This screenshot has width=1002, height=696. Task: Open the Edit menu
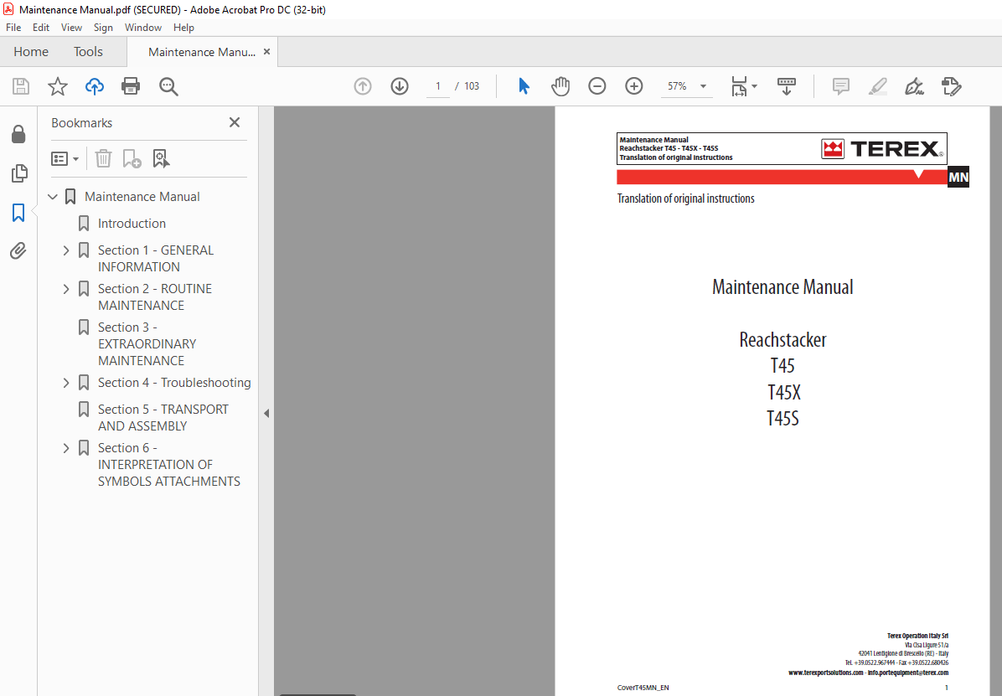click(x=41, y=28)
